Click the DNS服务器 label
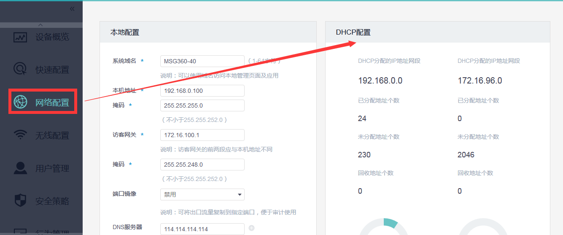The height and width of the screenshot is (235, 563). [127, 227]
